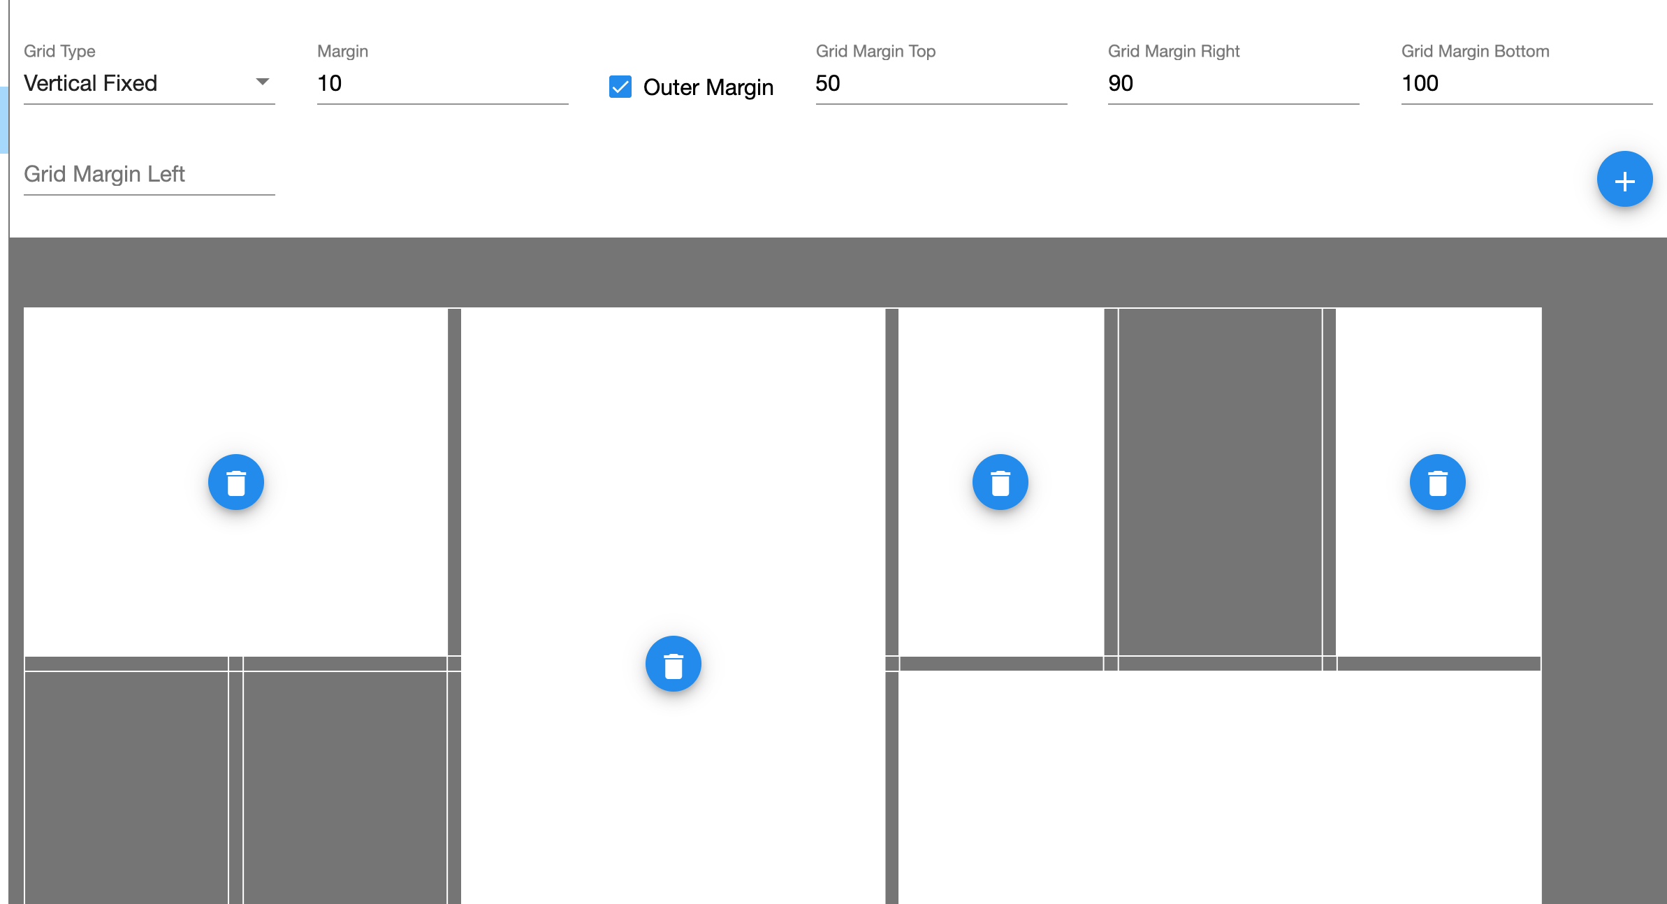The height and width of the screenshot is (904, 1667).
Task: Focus the Margin input field
Action: coord(442,84)
